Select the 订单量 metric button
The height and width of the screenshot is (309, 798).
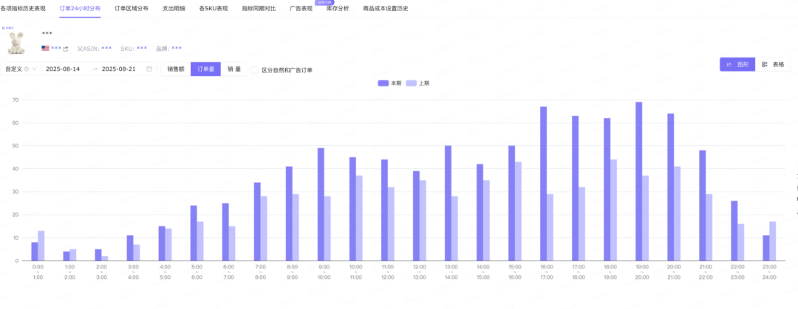pyautogui.click(x=205, y=69)
